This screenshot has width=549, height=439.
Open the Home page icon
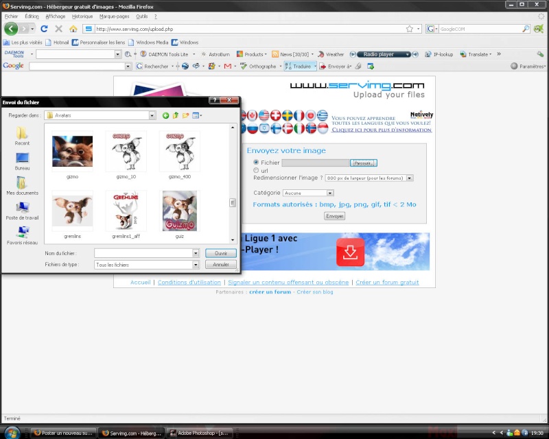[x=73, y=29]
